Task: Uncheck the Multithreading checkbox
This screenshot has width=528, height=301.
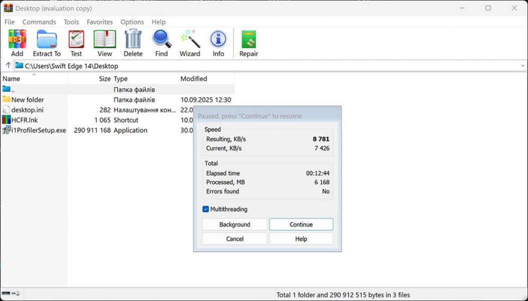Action: click(x=206, y=209)
